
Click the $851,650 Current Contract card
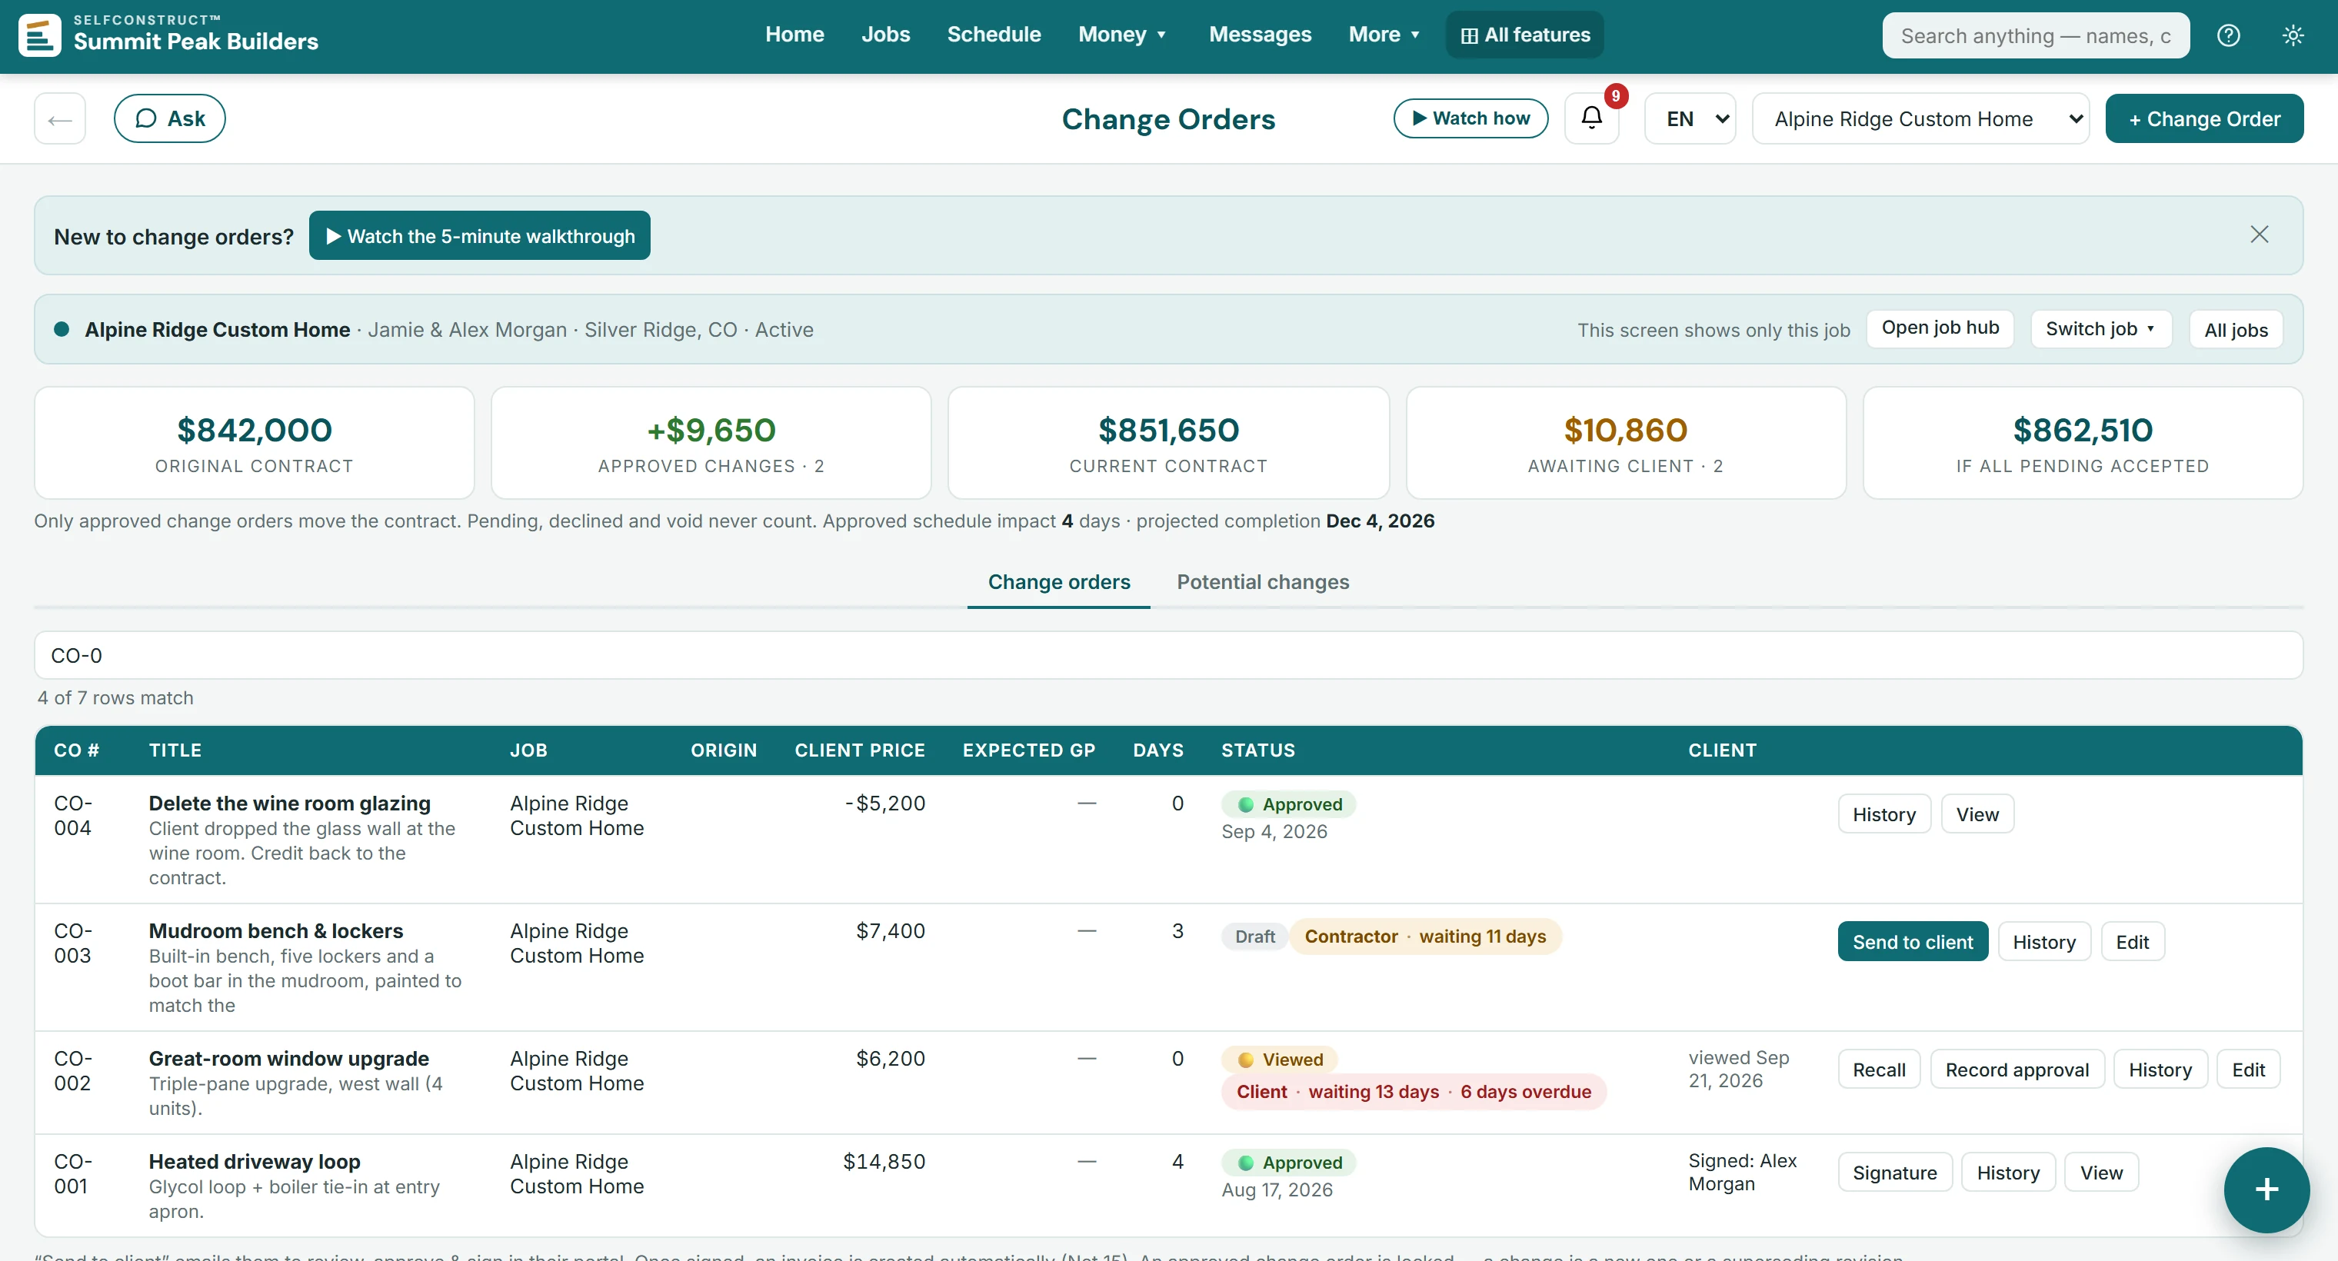click(x=1168, y=443)
